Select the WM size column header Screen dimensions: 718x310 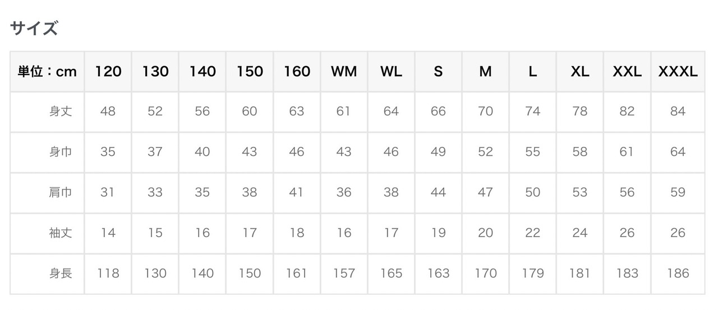click(x=344, y=71)
